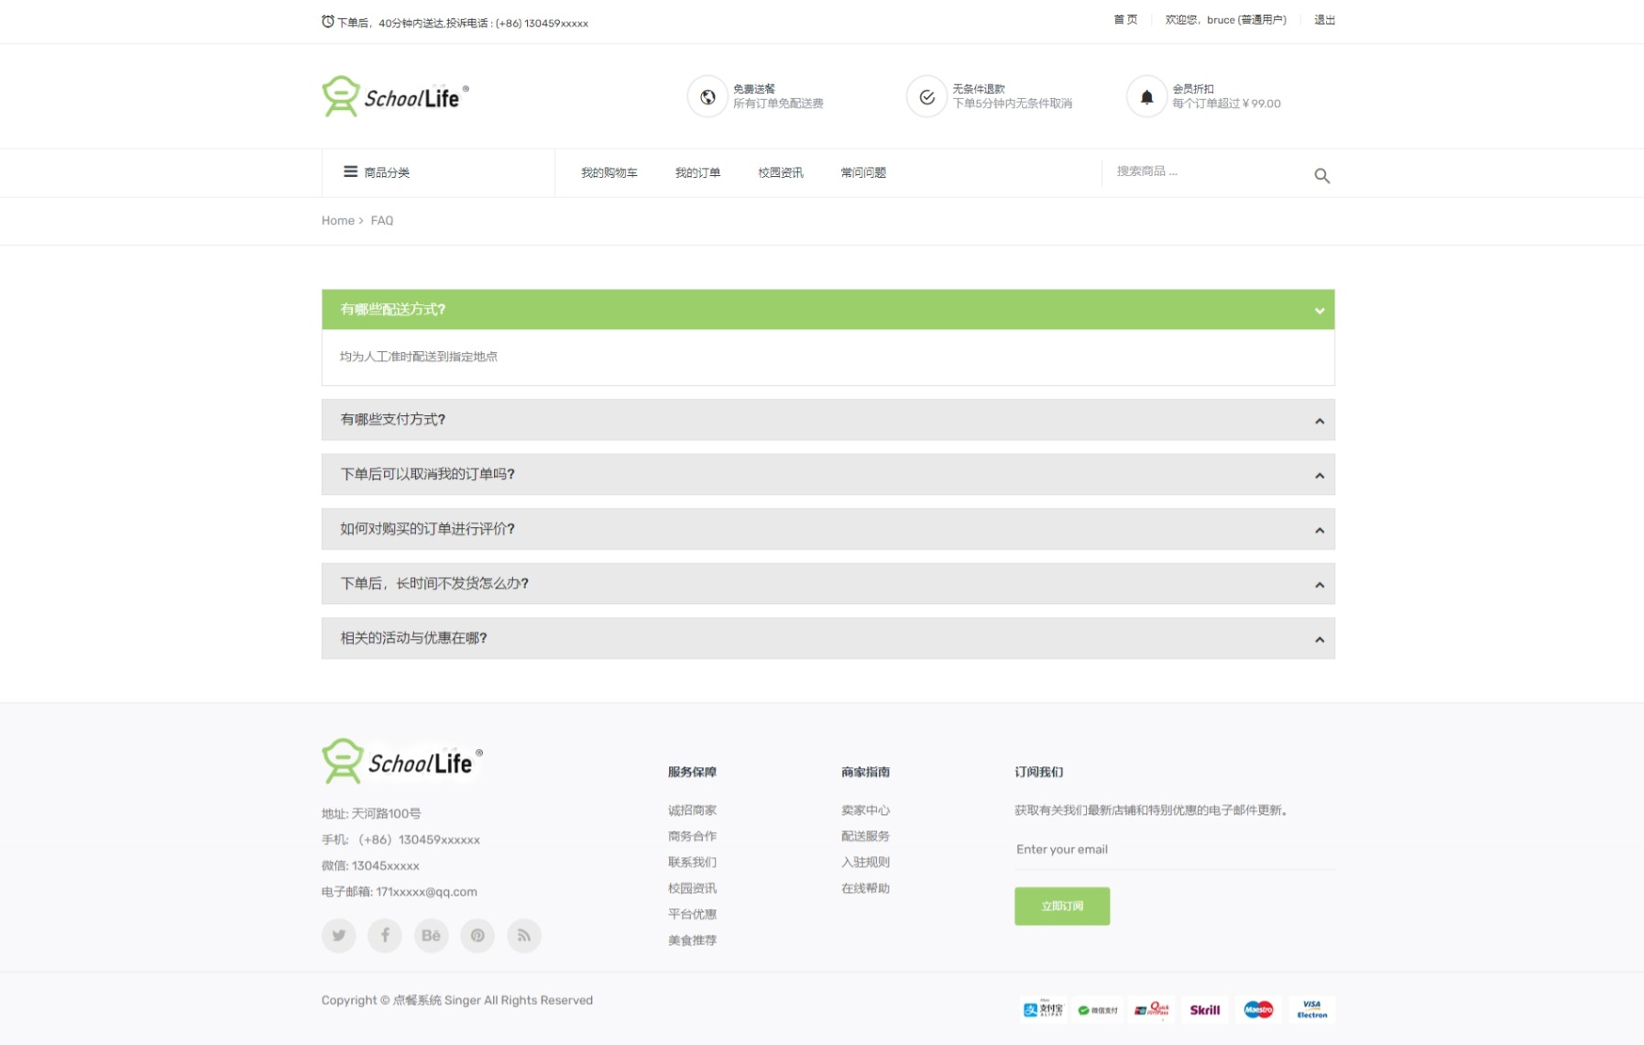1644x1045 pixels.
Task: Expand 相关的活动与优惠在哪 question
Action: 827,638
